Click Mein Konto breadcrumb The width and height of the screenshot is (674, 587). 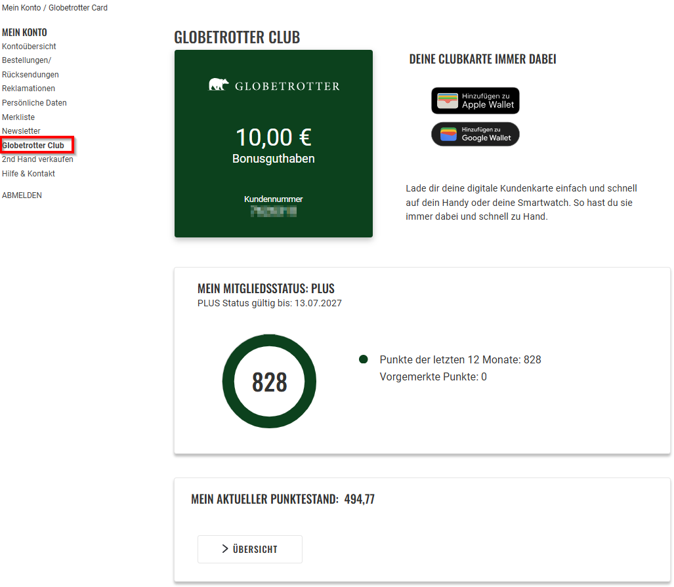(x=22, y=8)
